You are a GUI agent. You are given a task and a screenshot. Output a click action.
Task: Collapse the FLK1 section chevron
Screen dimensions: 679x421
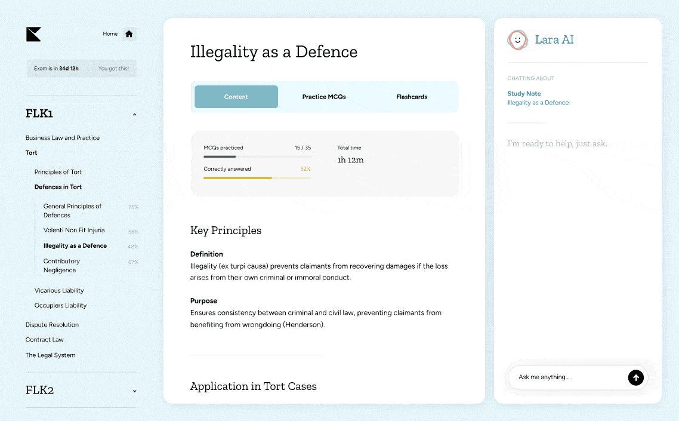point(134,114)
